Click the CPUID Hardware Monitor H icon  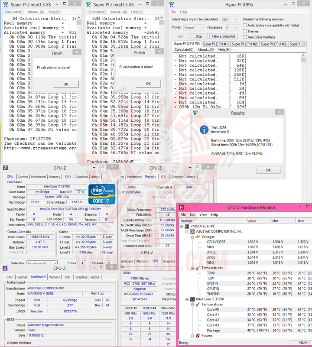182,207
